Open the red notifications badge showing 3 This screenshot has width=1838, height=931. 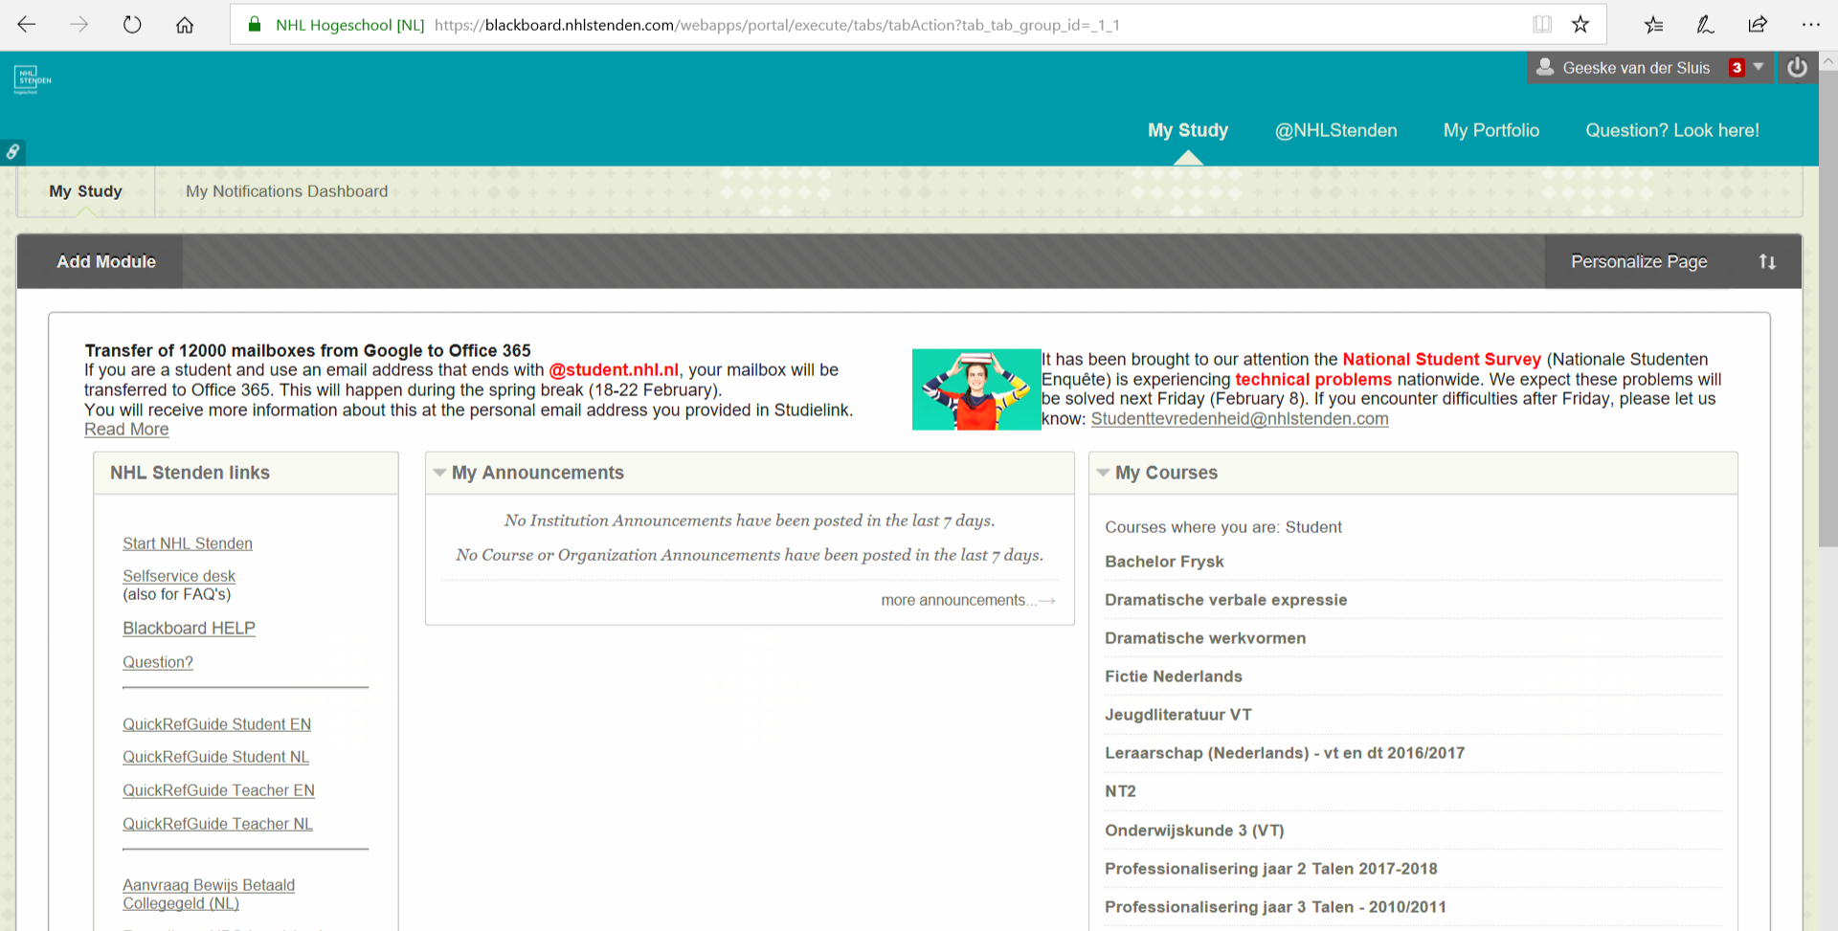point(1737,67)
